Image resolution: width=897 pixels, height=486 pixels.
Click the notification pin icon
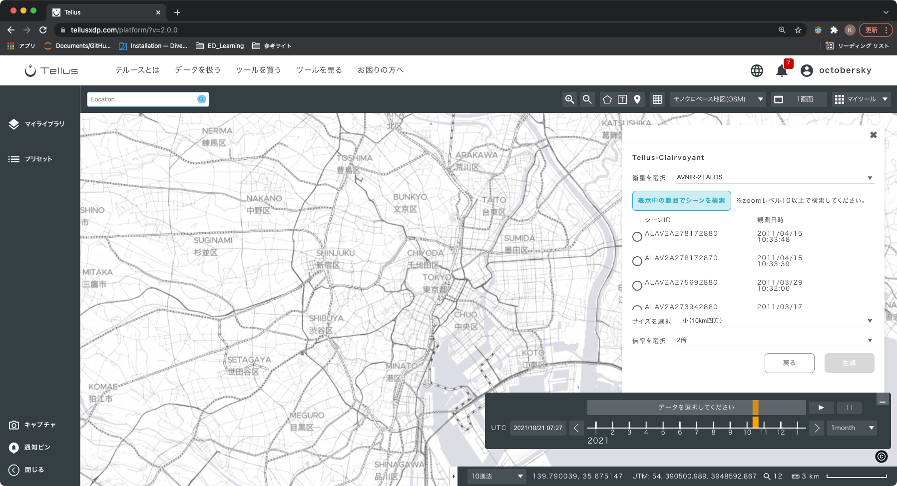click(x=14, y=448)
